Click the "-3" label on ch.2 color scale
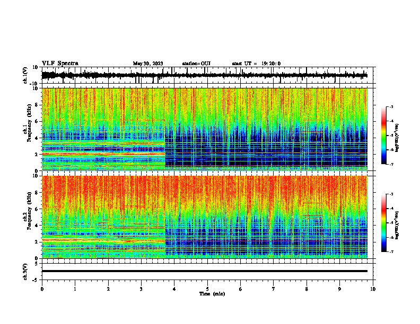 (x=390, y=194)
